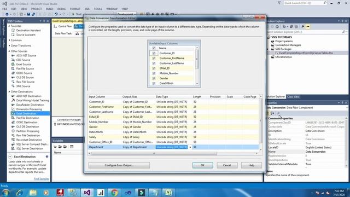Click the horizontal scrollbar of the conversion grid
The image size is (350, 197).
tap(154, 154)
